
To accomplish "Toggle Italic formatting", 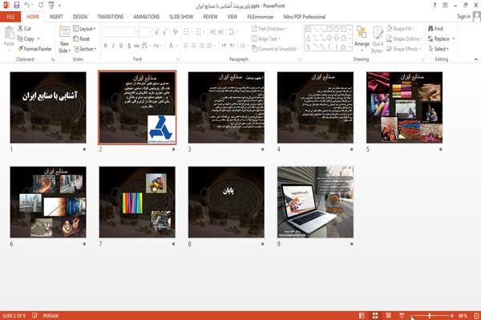I will (x=113, y=46).
